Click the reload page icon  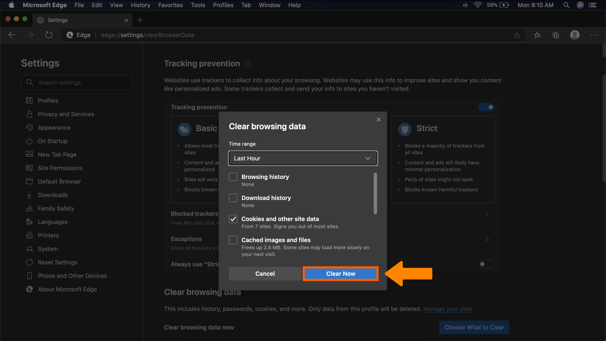pos(49,35)
